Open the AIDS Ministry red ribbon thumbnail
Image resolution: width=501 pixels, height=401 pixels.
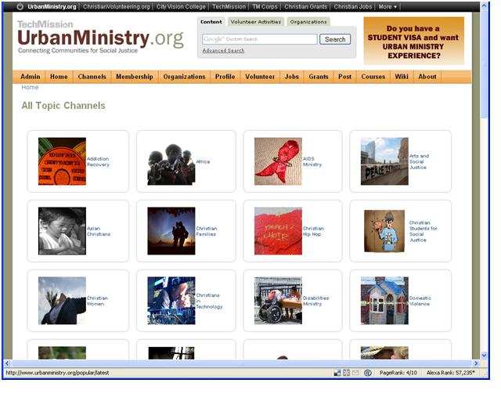278,161
